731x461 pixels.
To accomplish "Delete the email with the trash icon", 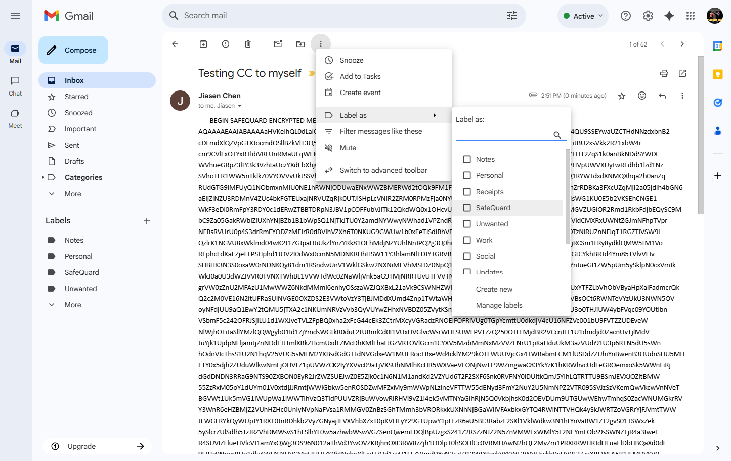I will [248, 44].
